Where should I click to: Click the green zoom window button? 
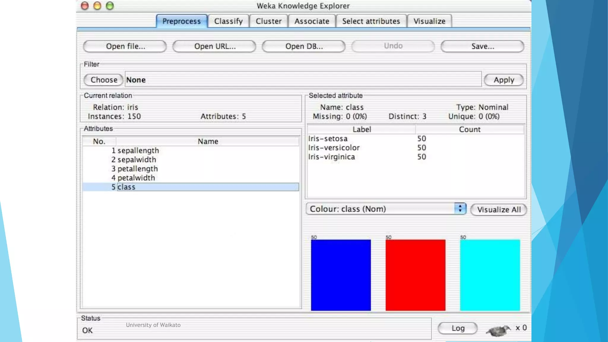pos(110,6)
